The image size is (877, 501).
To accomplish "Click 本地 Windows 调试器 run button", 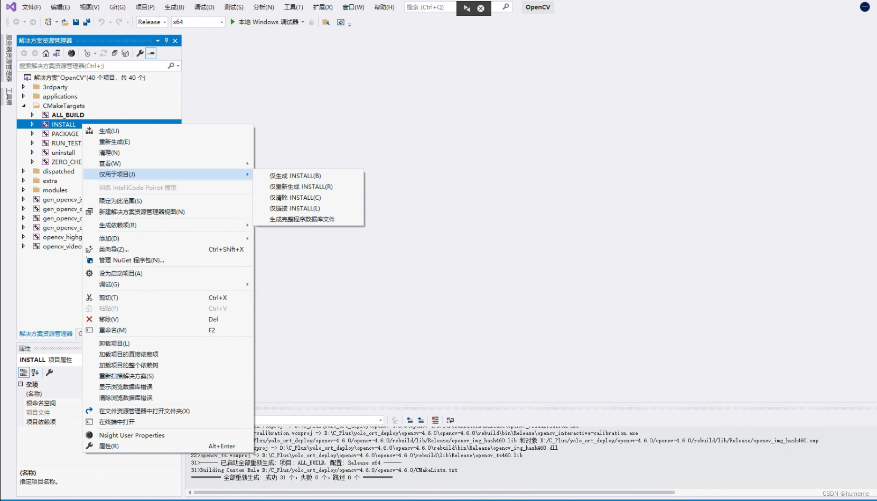I will point(264,22).
